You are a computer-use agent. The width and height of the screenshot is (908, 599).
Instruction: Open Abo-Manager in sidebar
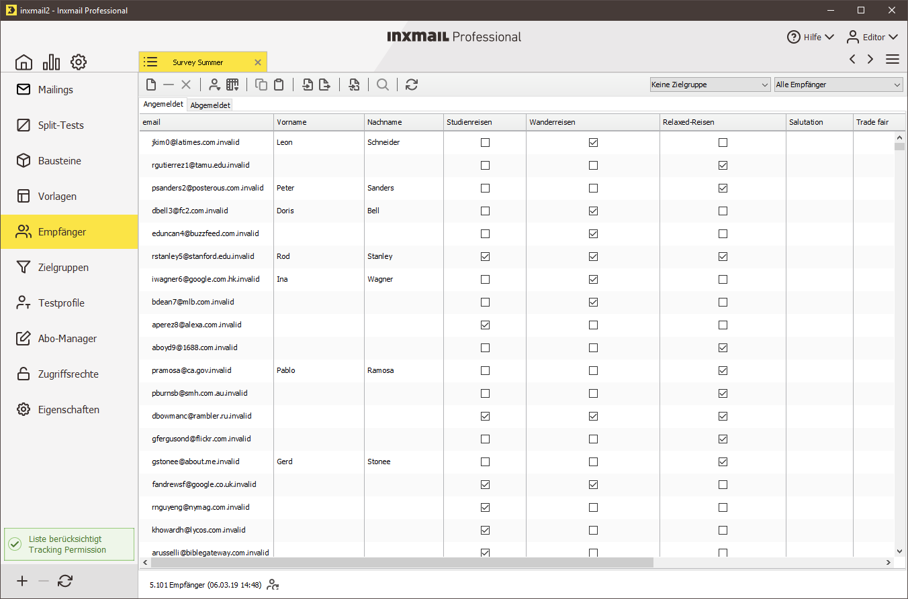69,339
